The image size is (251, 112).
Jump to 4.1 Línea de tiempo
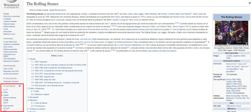pos(39,103)
